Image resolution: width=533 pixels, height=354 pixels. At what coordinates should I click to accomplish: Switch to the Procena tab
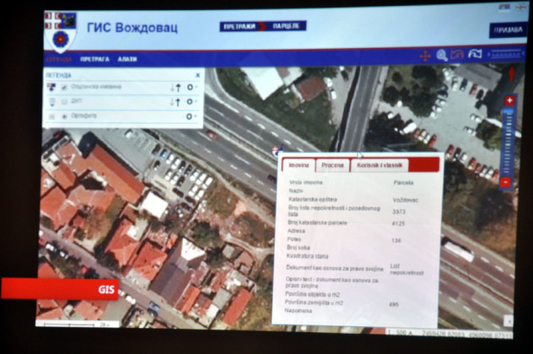tap(333, 165)
